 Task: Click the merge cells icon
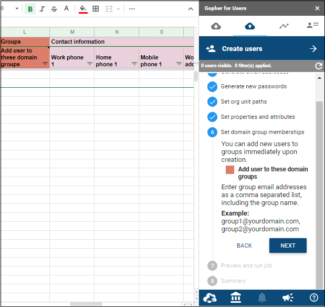(109, 9)
